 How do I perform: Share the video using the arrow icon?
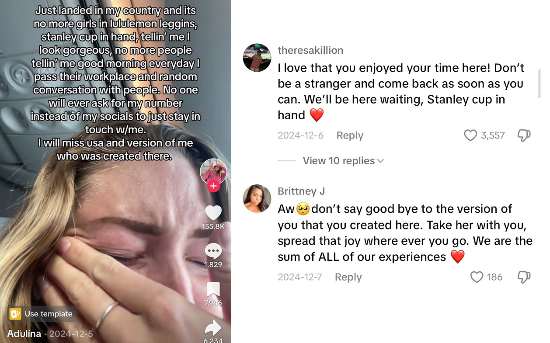point(213,328)
